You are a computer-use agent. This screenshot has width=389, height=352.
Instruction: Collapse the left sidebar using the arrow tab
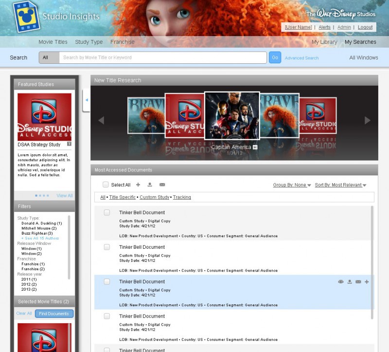(87, 100)
